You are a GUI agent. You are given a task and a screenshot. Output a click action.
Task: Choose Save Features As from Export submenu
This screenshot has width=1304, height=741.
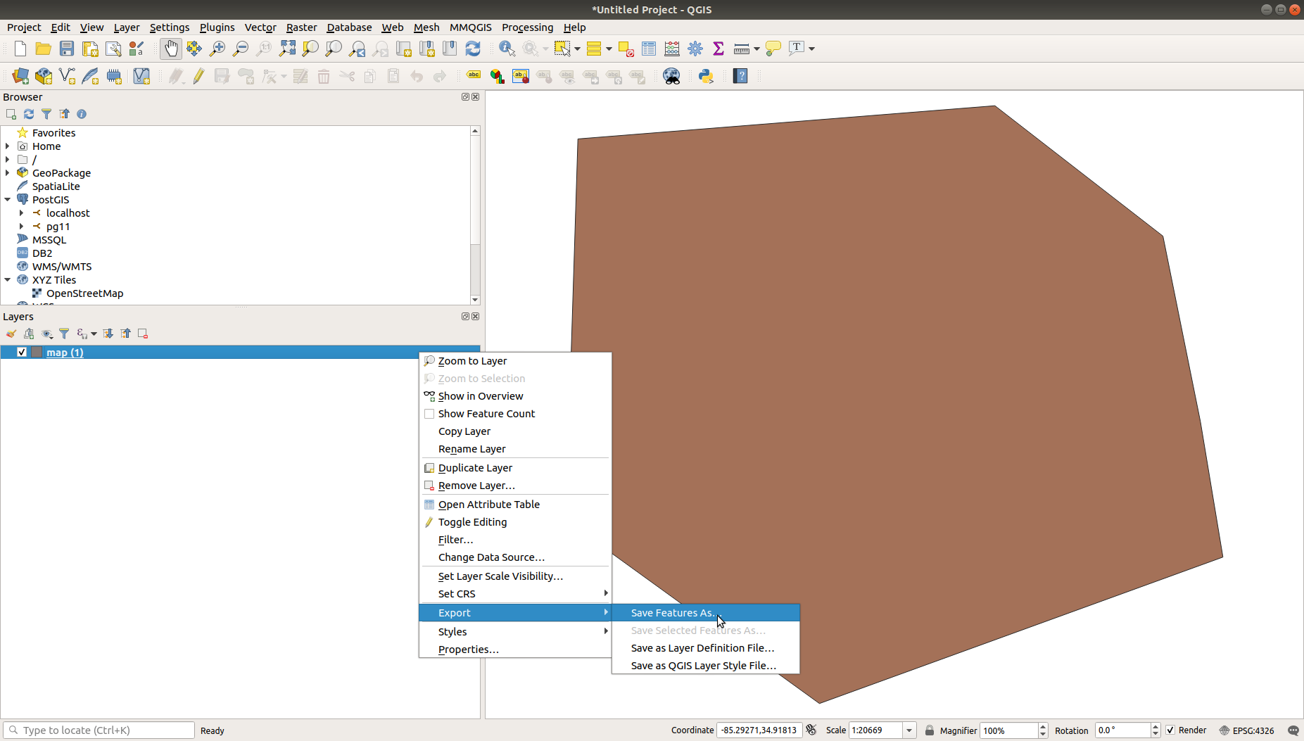(673, 613)
